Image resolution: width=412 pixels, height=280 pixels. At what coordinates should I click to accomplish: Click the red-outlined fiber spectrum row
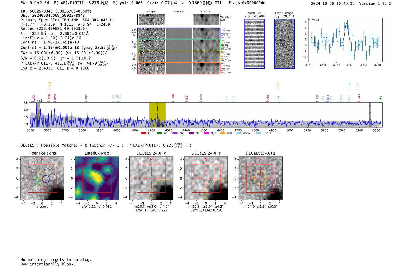coord(179,68)
